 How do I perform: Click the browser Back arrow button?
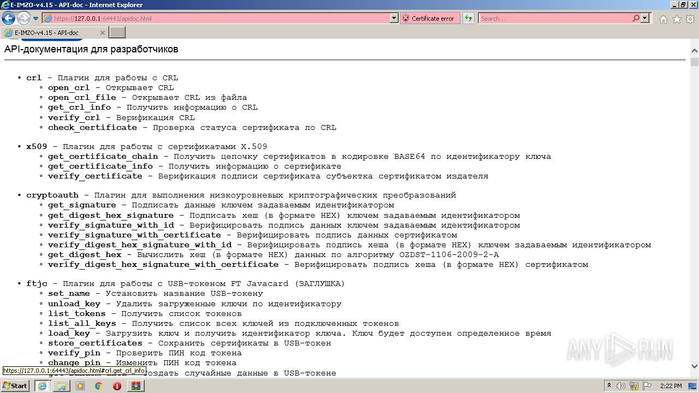(8, 18)
